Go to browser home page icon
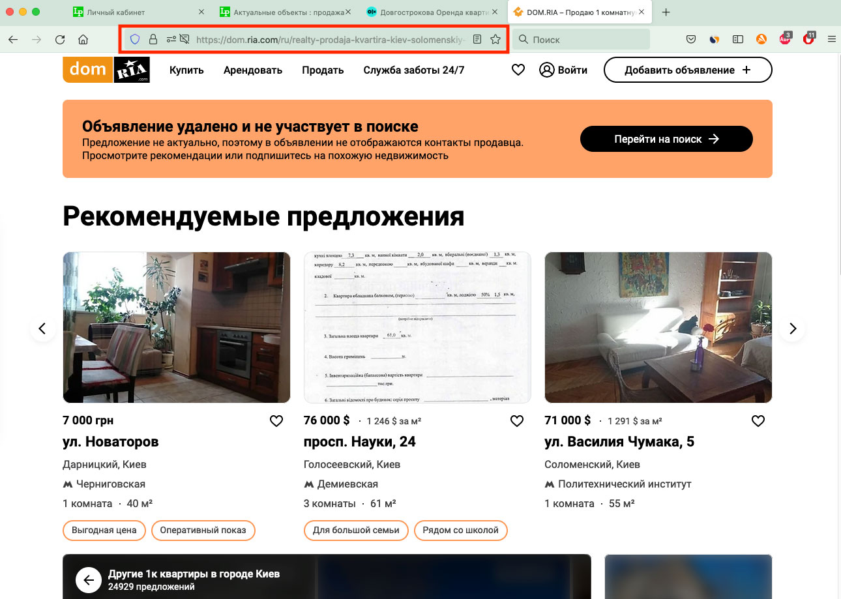The image size is (841, 599). [83, 39]
